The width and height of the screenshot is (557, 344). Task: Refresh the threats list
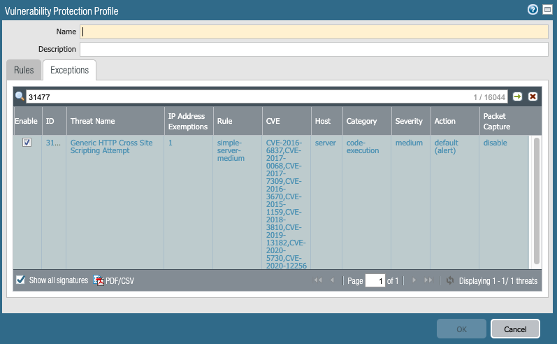coord(450,280)
